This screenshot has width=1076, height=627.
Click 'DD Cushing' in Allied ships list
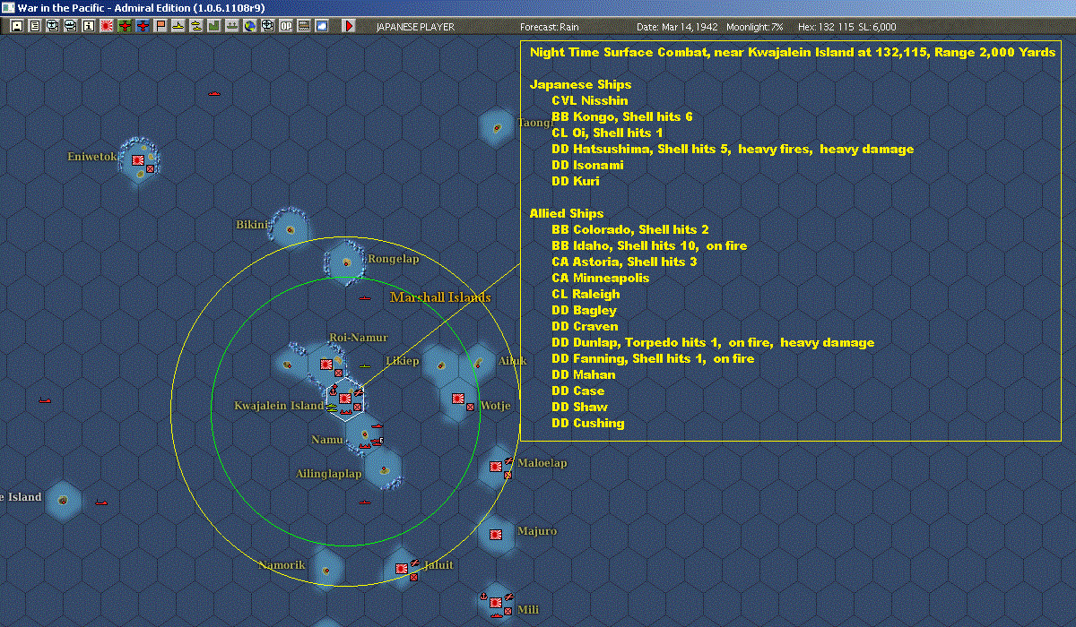click(x=588, y=423)
